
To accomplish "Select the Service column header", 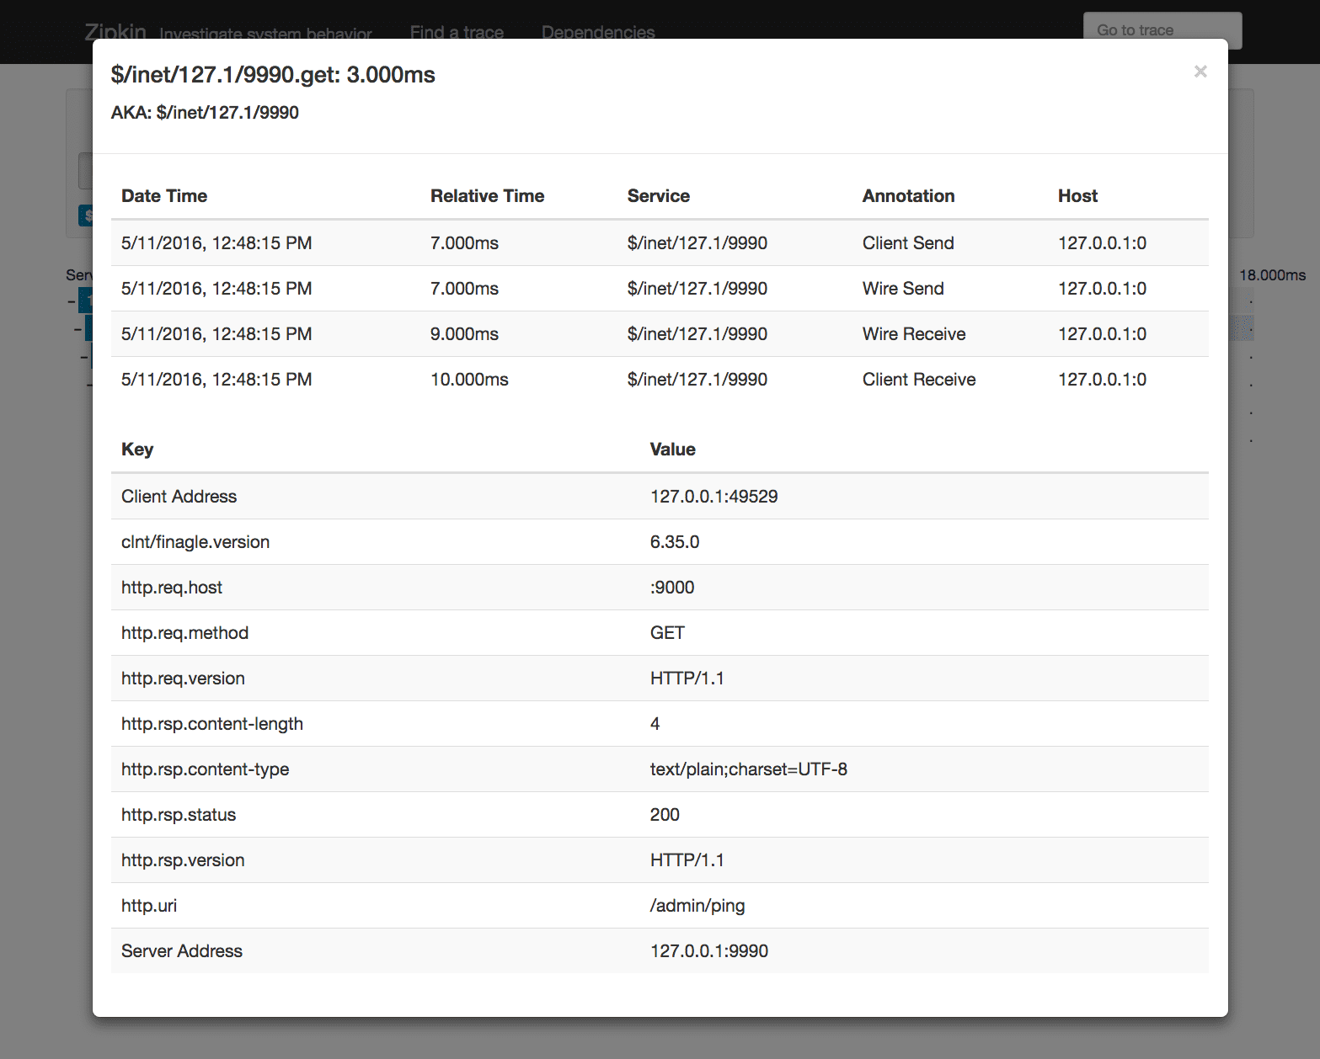I will pyautogui.click(x=659, y=196).
